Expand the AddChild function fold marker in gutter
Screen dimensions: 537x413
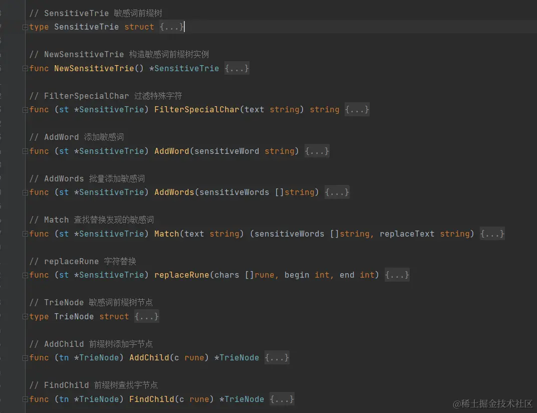click(x=25, y=358)
